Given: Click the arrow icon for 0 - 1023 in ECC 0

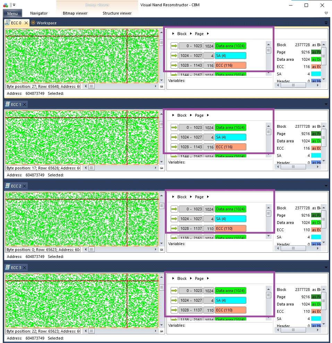Looking at the screenshot, I should (x=174, y=46).
